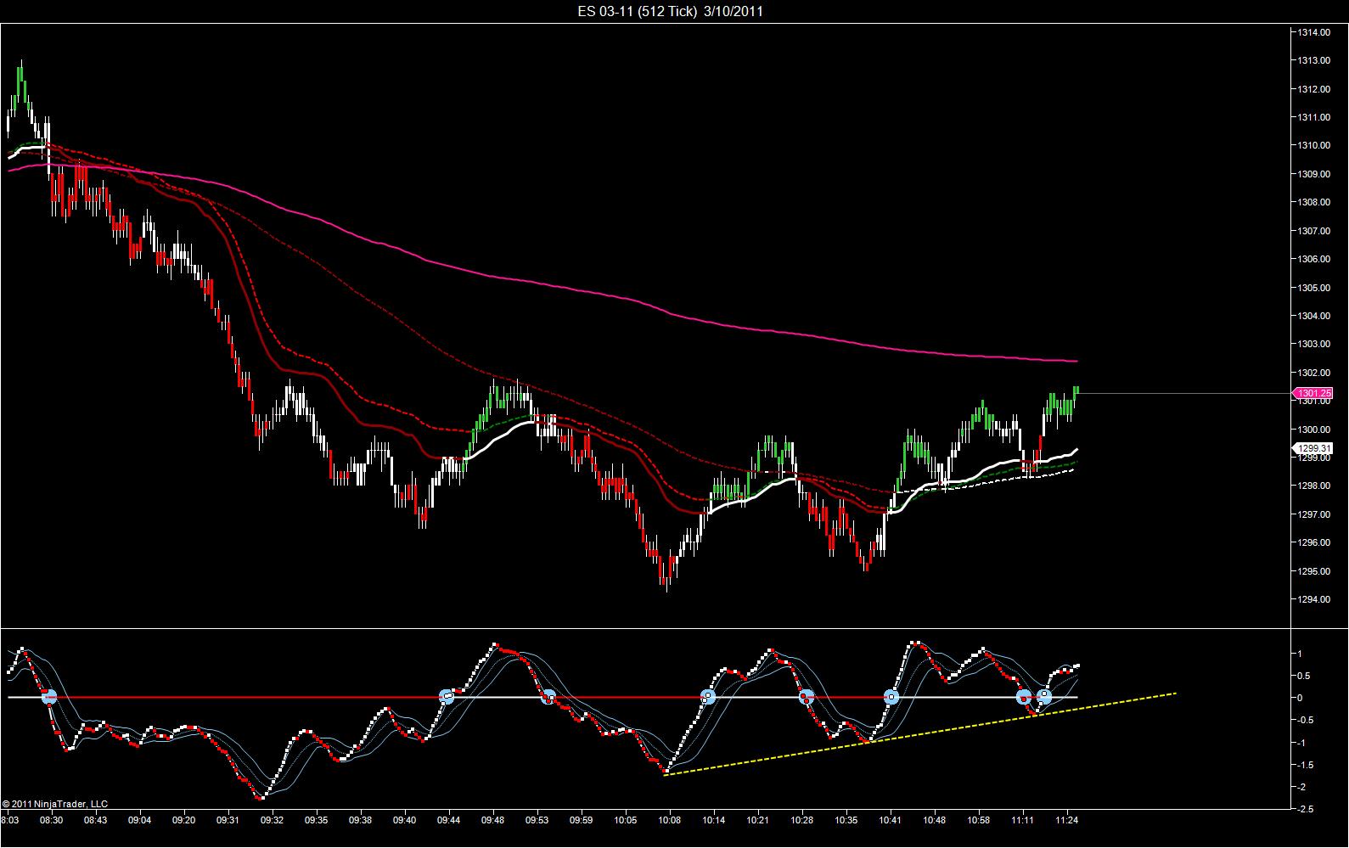Click the 1298.00 price axis label

coord(1314,486)
